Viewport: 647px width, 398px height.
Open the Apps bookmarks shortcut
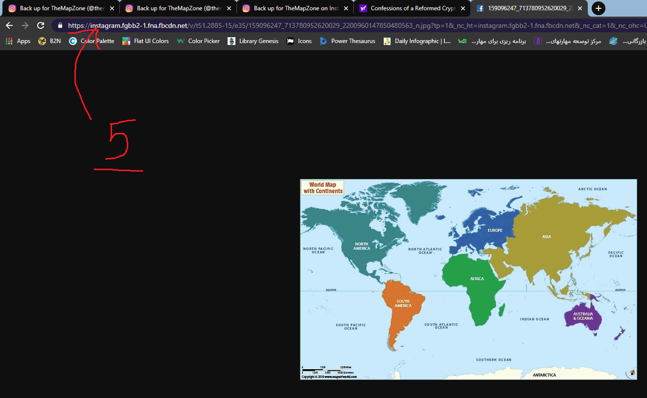coord(18,41)
